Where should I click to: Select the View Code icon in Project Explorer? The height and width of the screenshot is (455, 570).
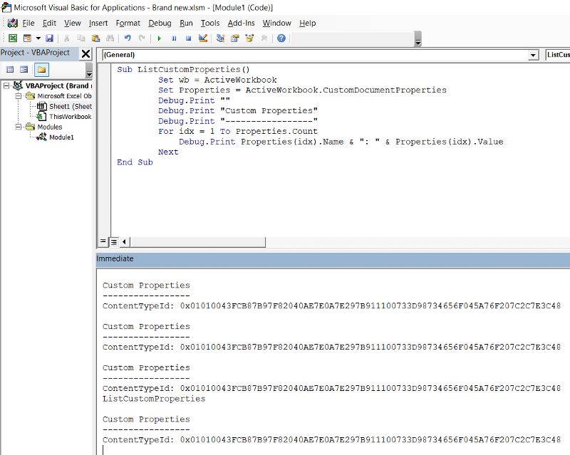pyautogui.click(x=10, y=68)
